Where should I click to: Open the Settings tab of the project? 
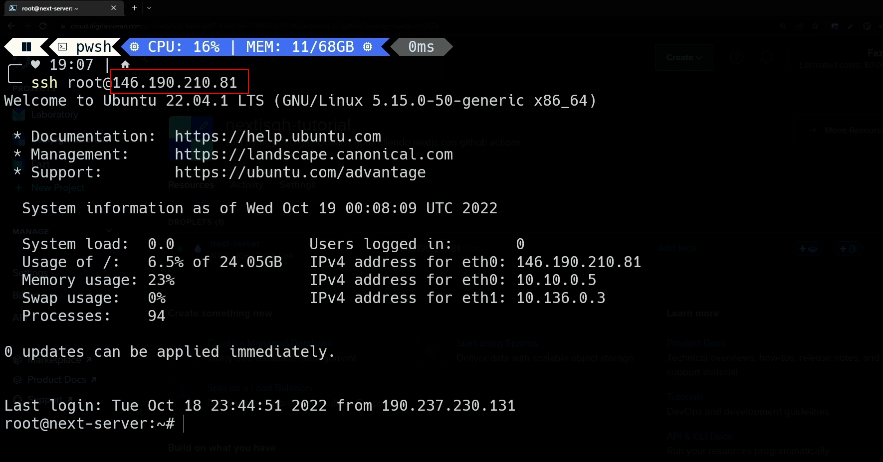(297, 185)
